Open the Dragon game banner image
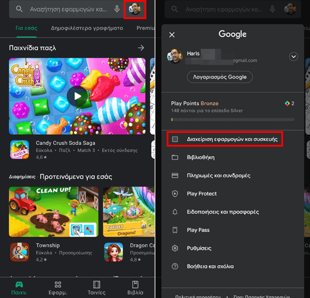Image resolution: width=310 pixels, height=298 pixels. tap(128, 212)
